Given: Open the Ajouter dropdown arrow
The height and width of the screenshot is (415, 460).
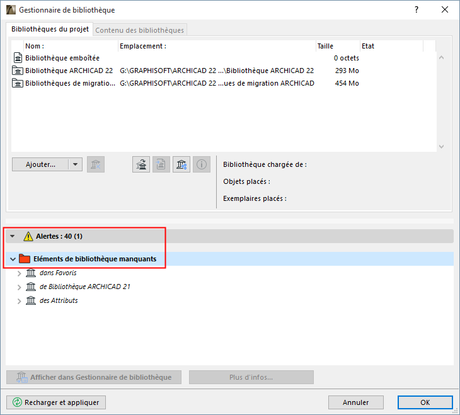Looking at the screenshot, I should click(76, 164).
